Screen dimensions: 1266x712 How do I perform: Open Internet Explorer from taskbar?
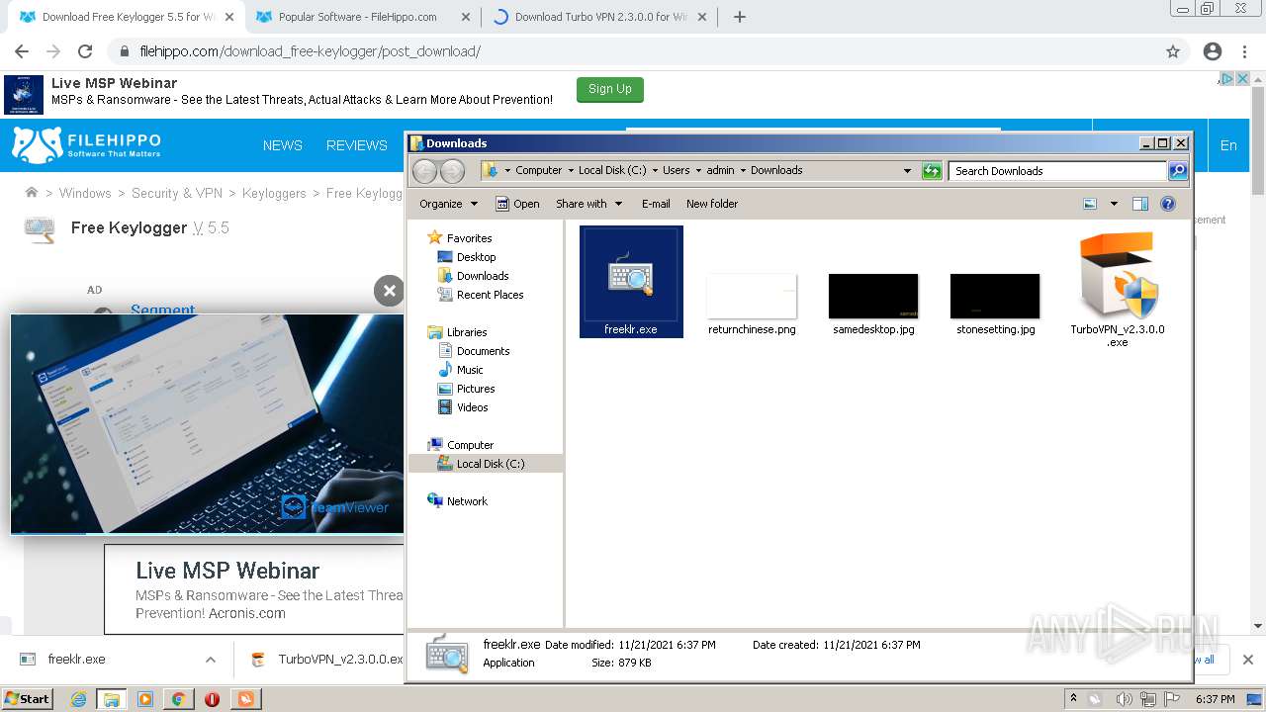79,699
